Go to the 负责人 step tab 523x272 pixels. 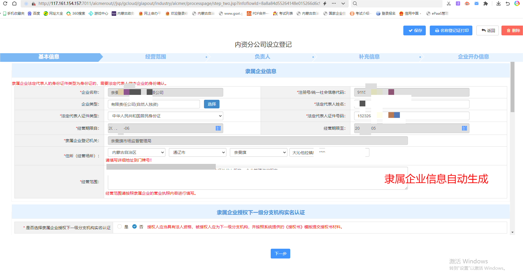click(x=262, y=57)
